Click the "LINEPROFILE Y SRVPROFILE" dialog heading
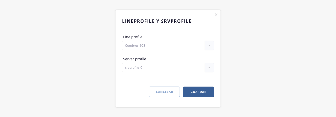 pyautogui.click(x=157, y=21)
